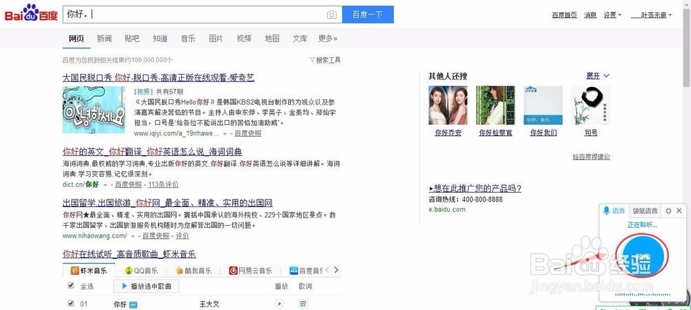Toggle checkbox for song 01 你好
The image size is (691, 310).
pos(71,303)
